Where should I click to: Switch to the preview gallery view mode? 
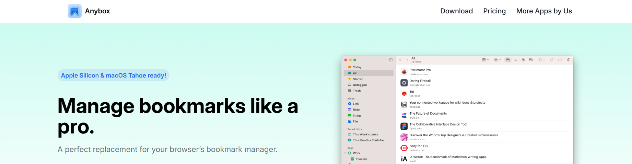point(531,60)
